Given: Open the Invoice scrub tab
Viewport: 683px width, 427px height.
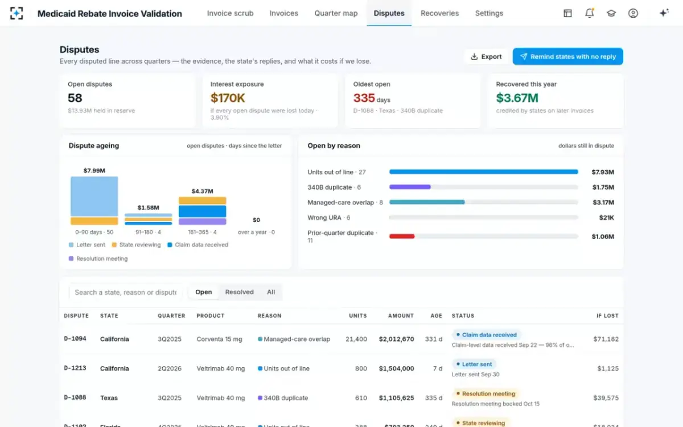Looking at the screenshot, I should point(230,13).
